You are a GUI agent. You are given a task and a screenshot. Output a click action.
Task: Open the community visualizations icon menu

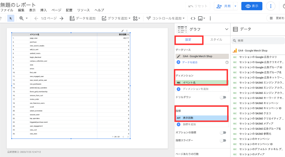pos(137,18)
